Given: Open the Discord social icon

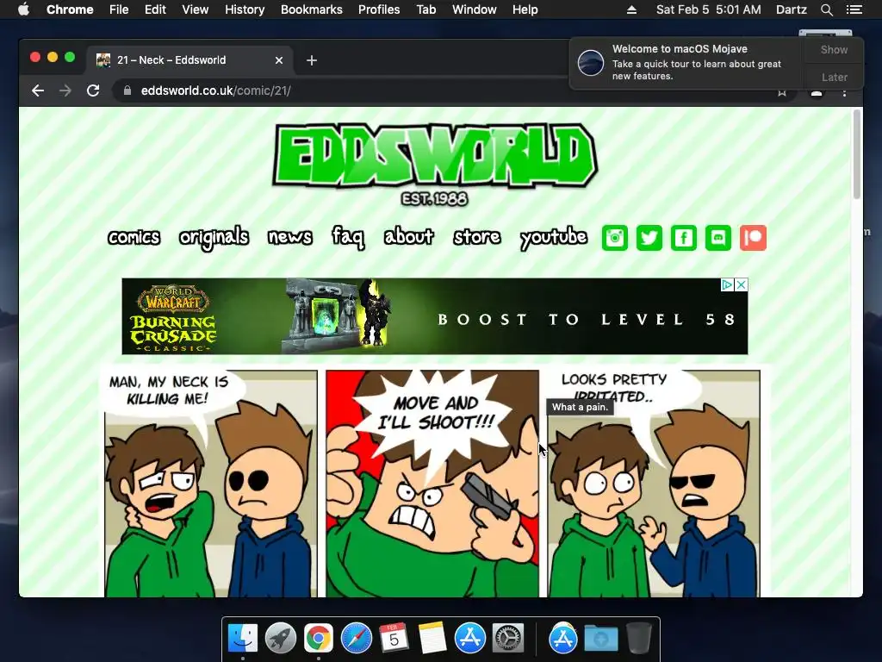Looking at the screenshot, I should pyautogui.click(x=718, y=238).
